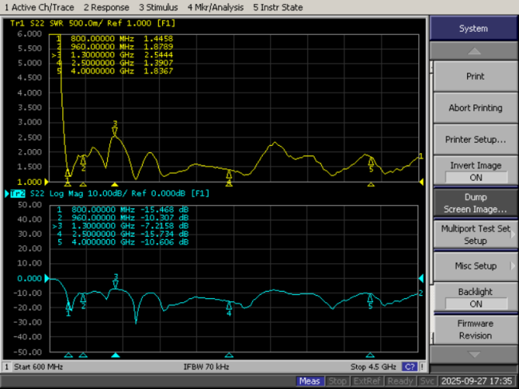Click the 6.000 SWR scale label
This screenshot has height=389, width=519.
click(30, 33)
